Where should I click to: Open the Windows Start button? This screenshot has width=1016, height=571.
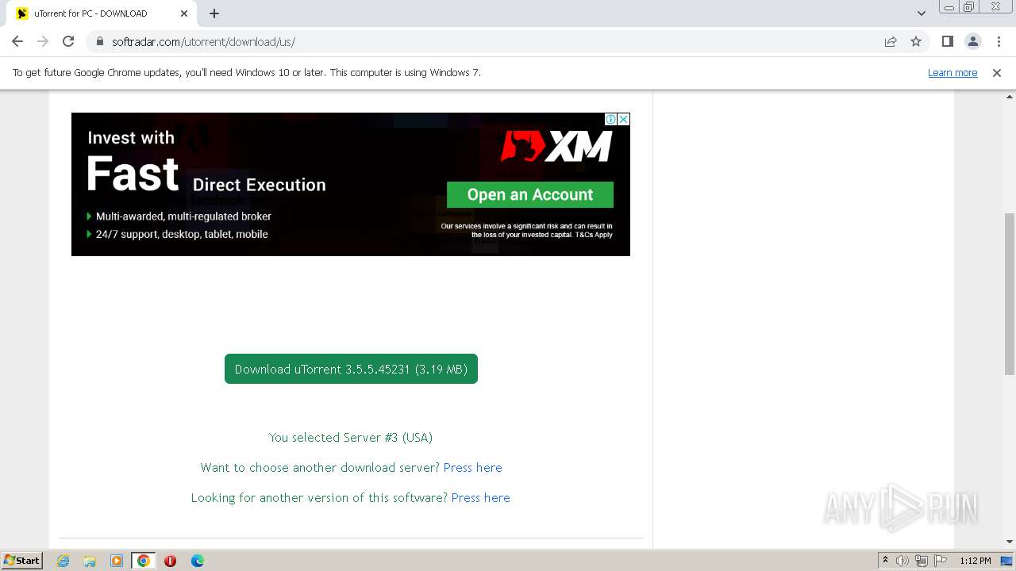coord(21,560)
